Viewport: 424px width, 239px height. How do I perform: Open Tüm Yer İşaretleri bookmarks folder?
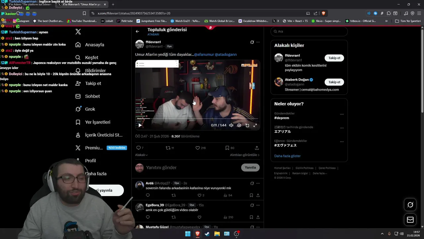pyautogui.click(x=408, y=21)
